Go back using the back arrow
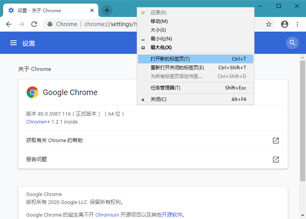This screenshot has height=219, width=306. (x=9, y=24)
